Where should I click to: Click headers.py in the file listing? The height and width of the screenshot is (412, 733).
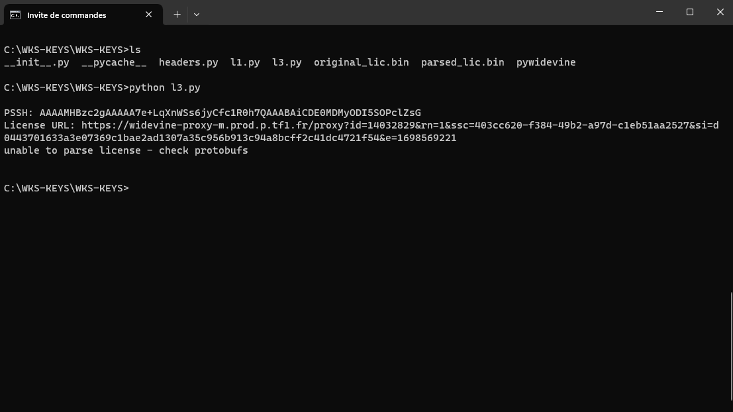[x=188, y=62]
